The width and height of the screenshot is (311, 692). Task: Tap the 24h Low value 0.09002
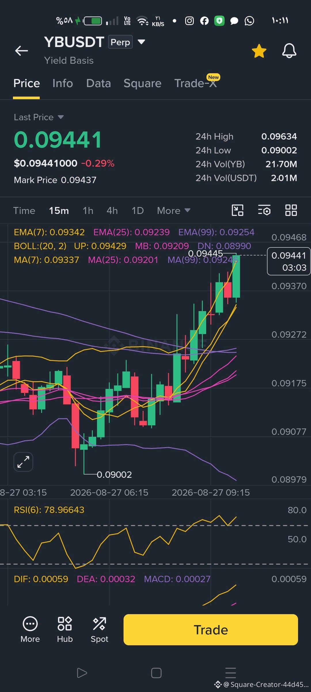(279, 150)
